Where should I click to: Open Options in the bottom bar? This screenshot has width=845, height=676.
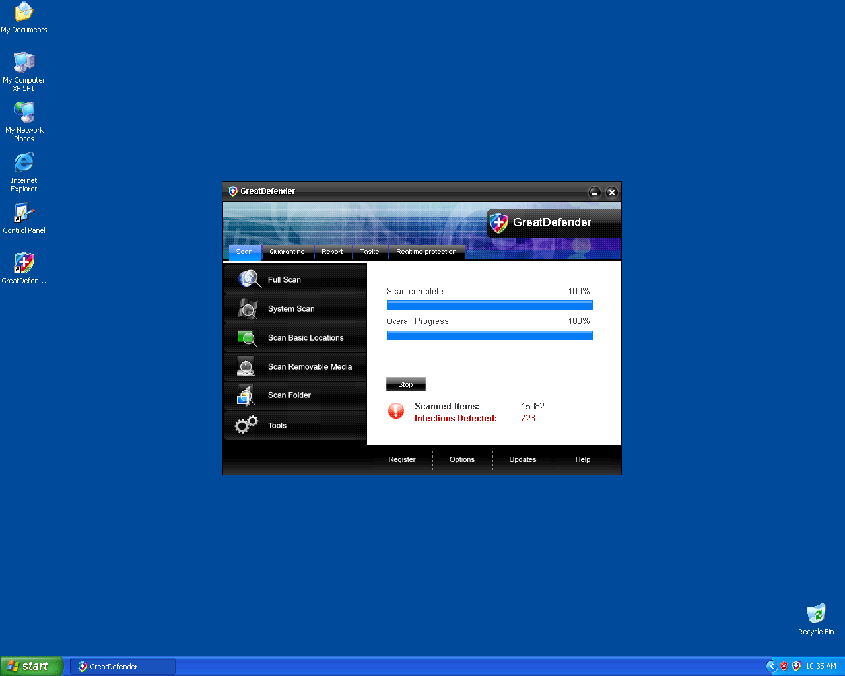[462, 459]
